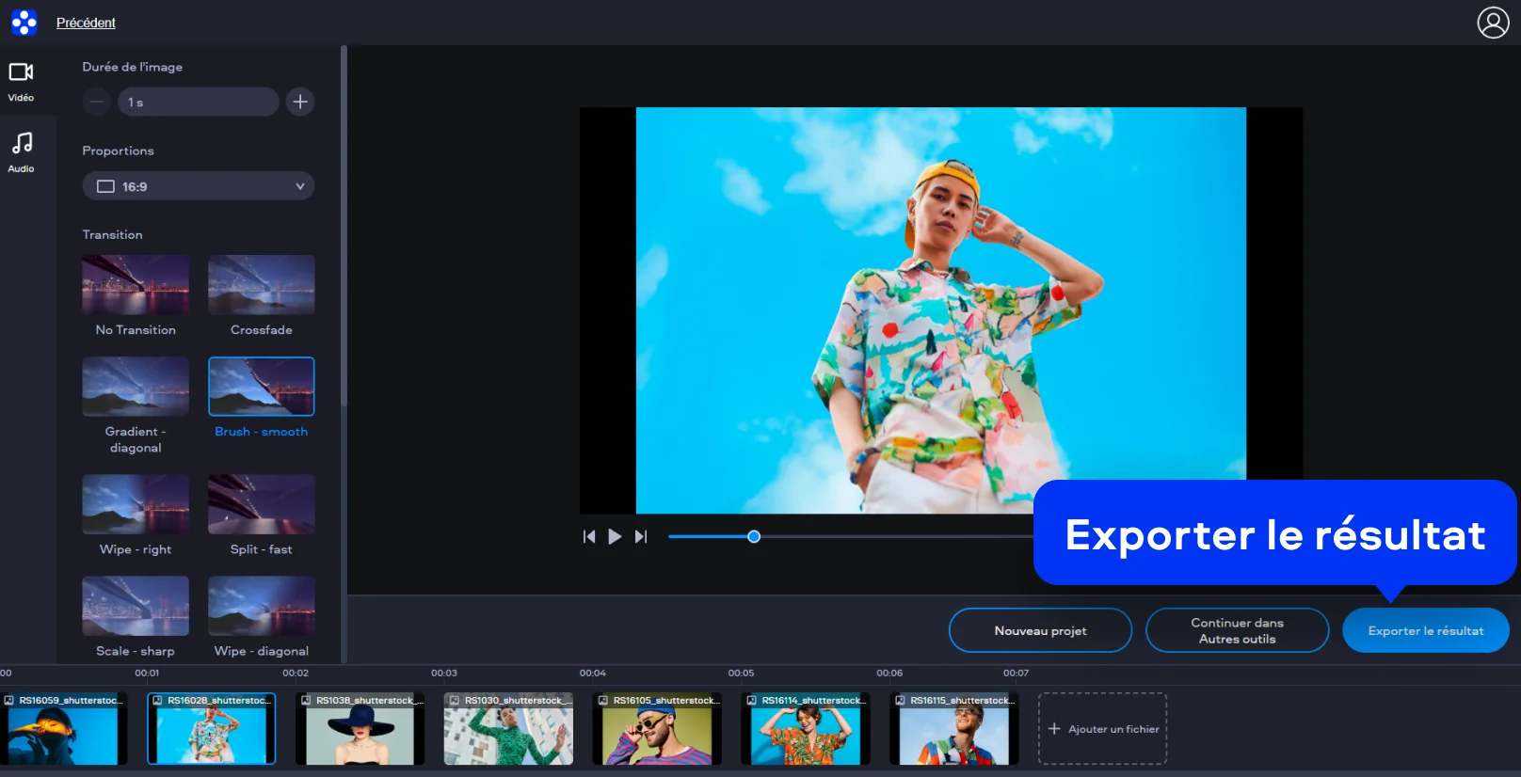Click the app logo in top-left corner
This screenshot has width=1521, height=777.
[x=24, y=22]
